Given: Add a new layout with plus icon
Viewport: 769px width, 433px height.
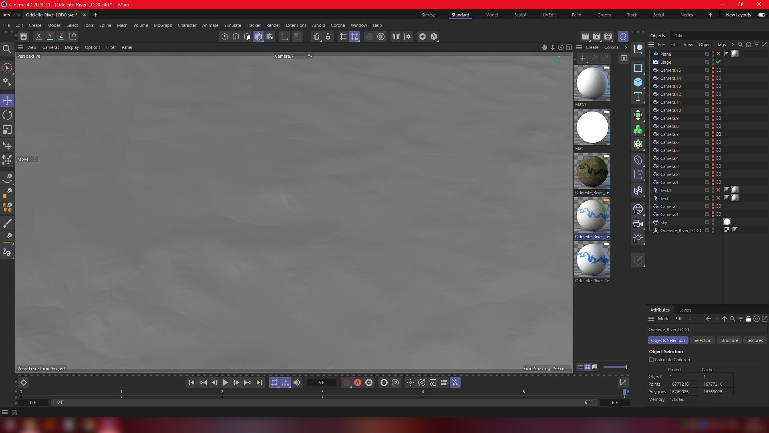Looking at the screenshot, I should [x=710, y=15].
